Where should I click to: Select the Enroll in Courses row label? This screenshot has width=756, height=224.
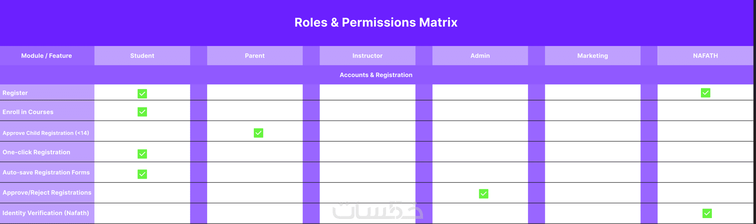[28, 112]
